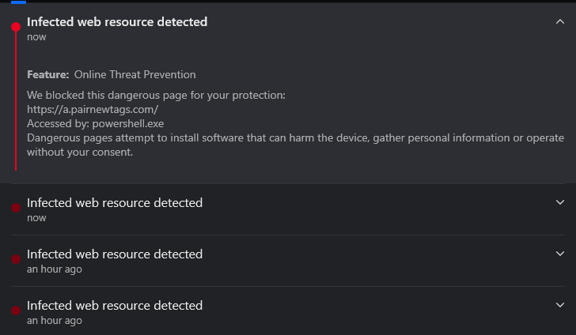The image size is (576, 335).
Task: Click the red vertical line of the expanded alert
Action: click(x=16, y=103)
